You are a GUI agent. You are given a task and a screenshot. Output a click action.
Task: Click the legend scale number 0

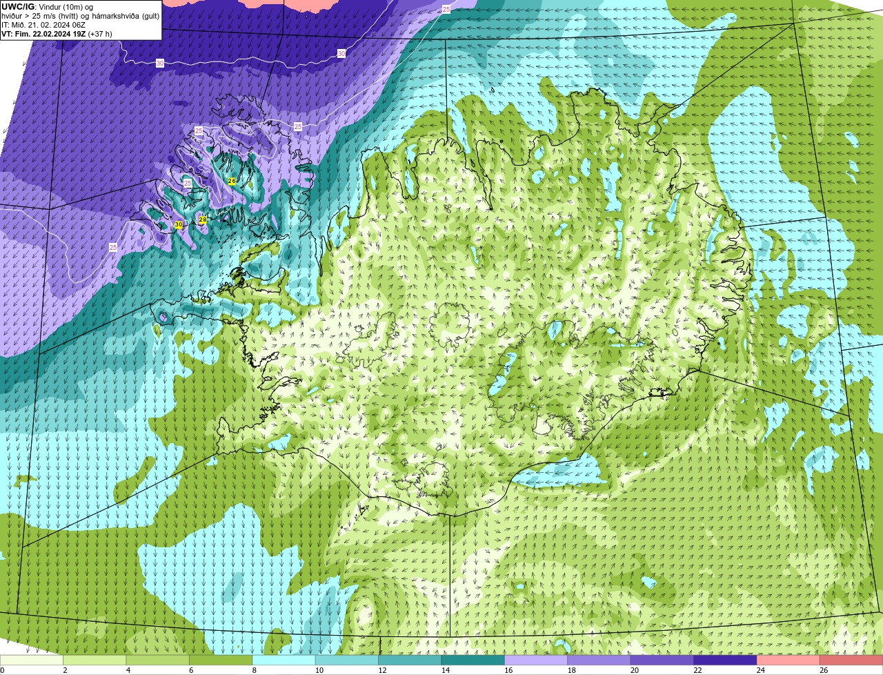click(x=2, y=670)
